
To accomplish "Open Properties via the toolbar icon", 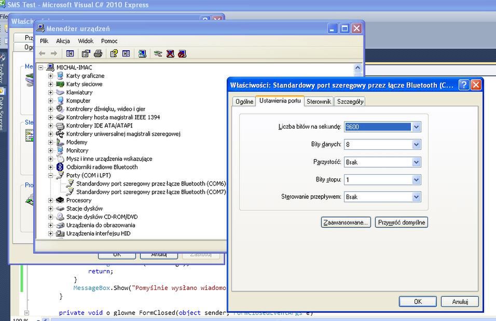I will (x=86, y=53).
